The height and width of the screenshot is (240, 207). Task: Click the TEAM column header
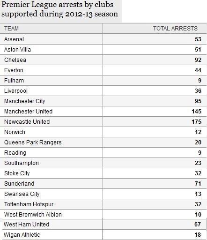[x=11, y=29]
